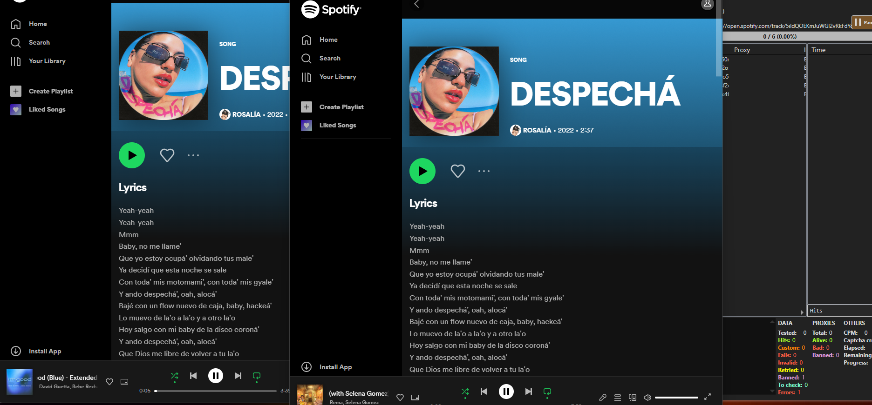Open the play queue in the front window

coord(618,398)
